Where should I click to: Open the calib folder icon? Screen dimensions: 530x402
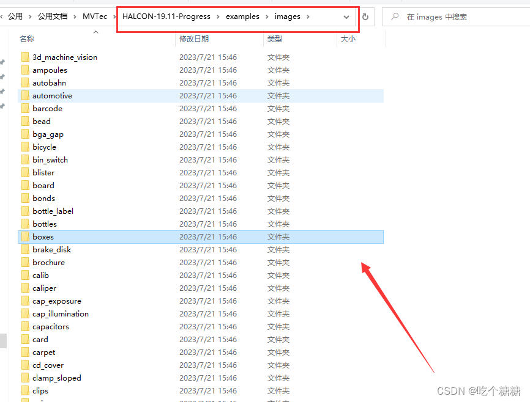[x=24, y=275]
